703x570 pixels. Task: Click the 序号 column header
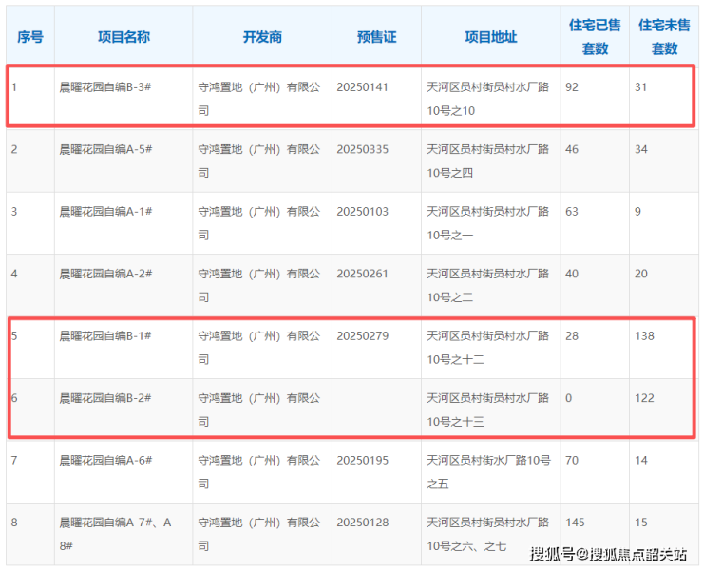pyautogui.click(x=29, y=37)
